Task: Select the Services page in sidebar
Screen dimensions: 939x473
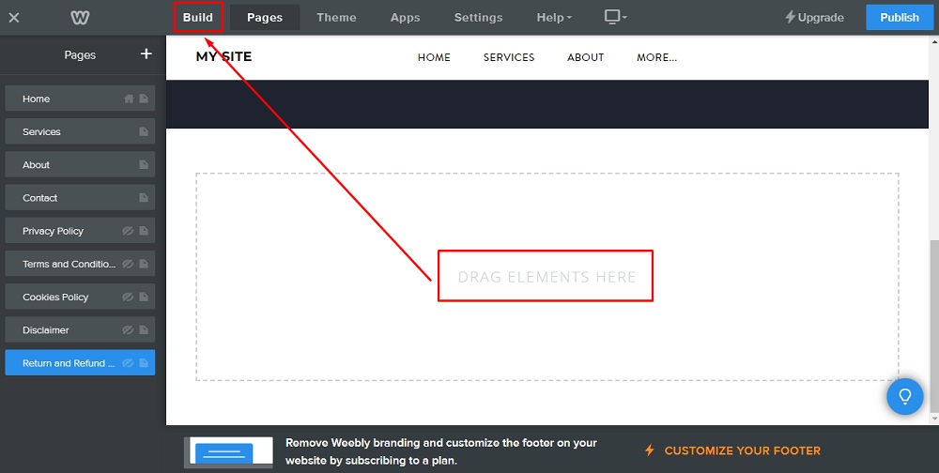Action: tap(80, 131)
